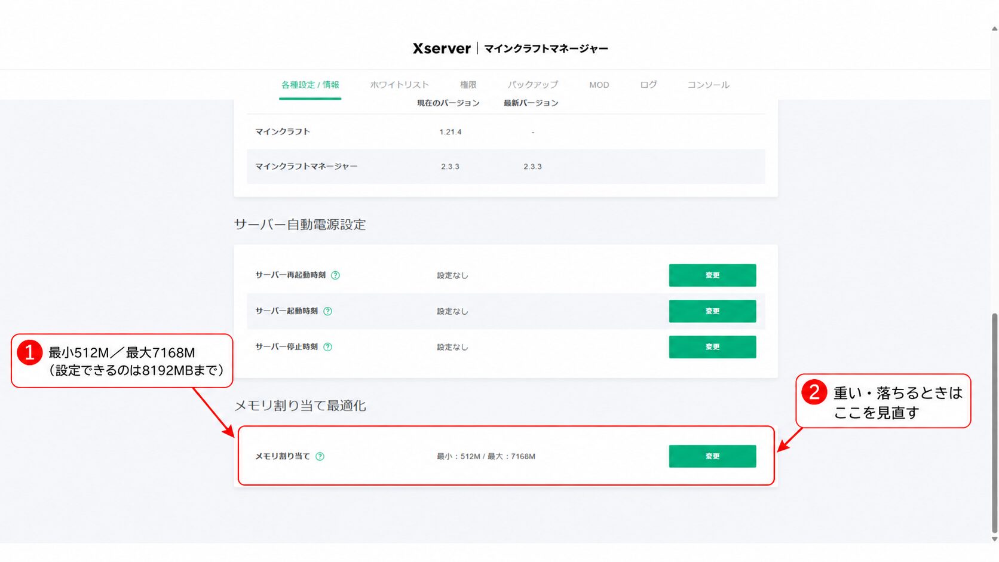The height and width of the screenshot is (562, 999).
Task: Click the メモリ割り当て最適化 heading
Action: pos(300,406)
